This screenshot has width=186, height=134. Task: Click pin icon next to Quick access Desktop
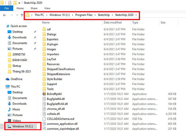[x=35, y=32]
